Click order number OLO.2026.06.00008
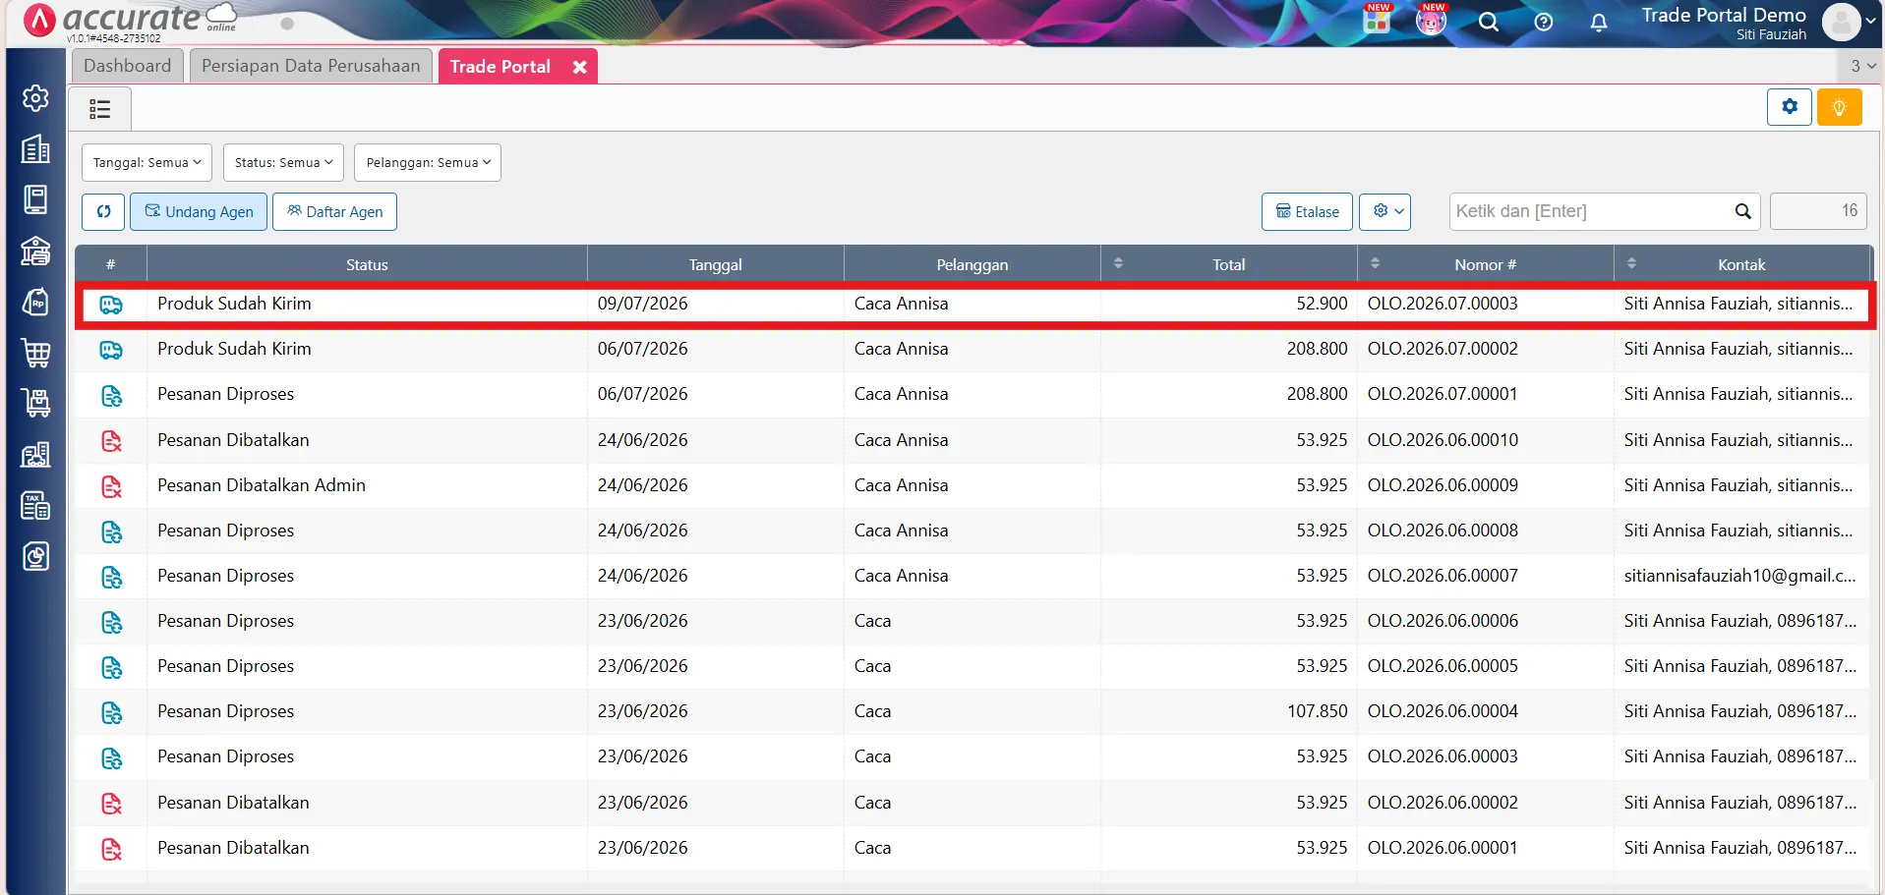 [1443, 531]
